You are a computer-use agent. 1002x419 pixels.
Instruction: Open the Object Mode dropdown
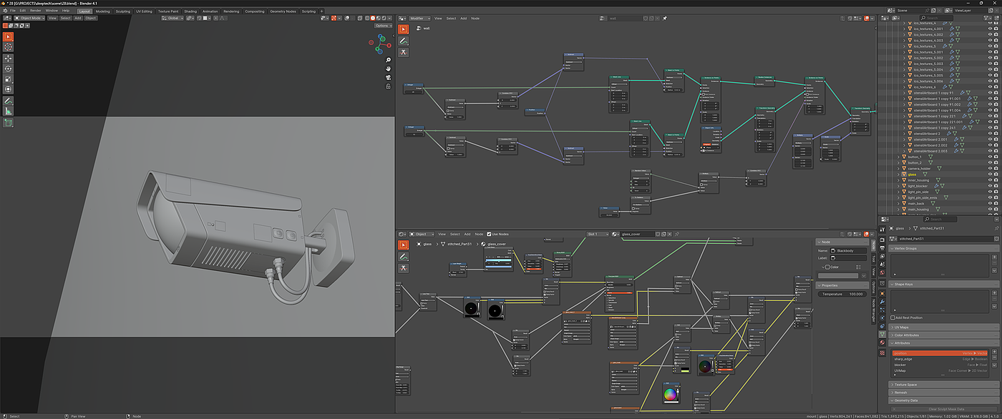tap(30, 18)
